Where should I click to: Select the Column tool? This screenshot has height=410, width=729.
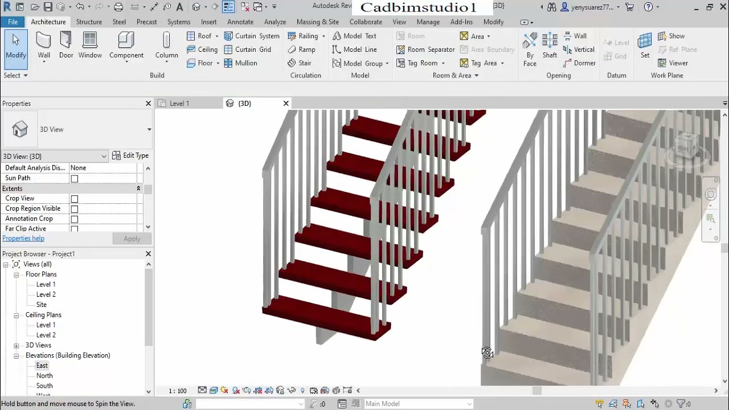pos(166,47)
